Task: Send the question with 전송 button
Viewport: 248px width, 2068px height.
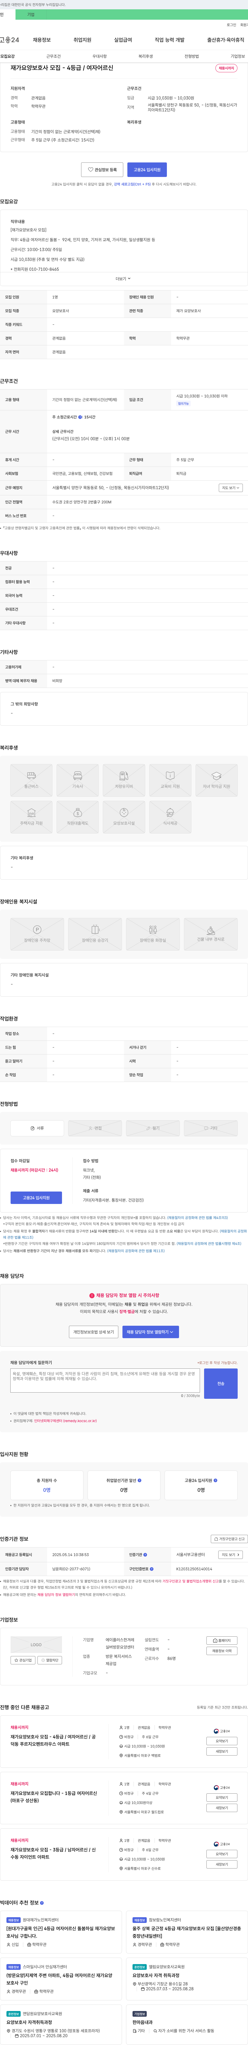Action: (221, 1384)
